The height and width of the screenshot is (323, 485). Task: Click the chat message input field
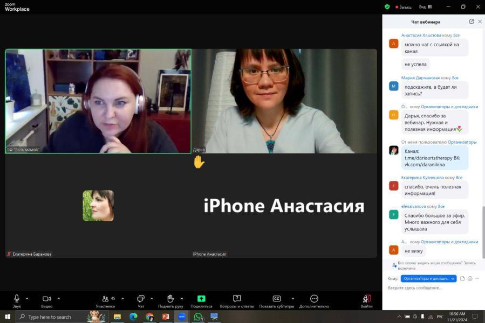pos(432,288)
